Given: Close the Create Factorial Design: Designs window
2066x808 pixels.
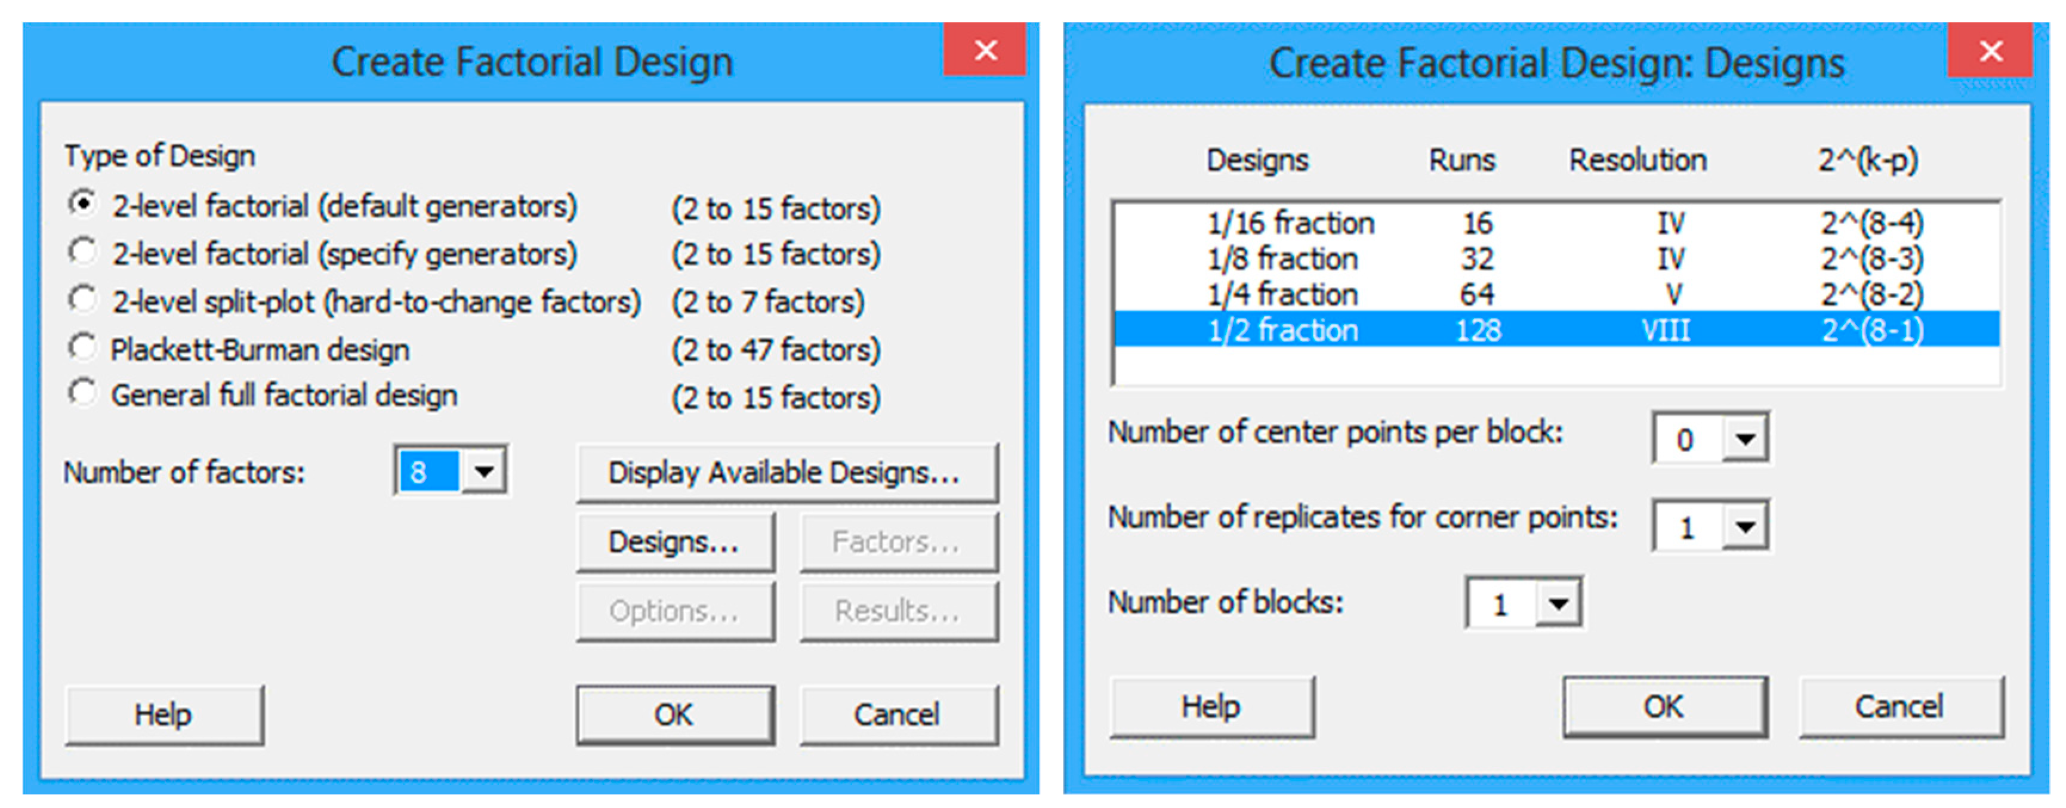Looking at the screenshot, I should click(1990, 51).
